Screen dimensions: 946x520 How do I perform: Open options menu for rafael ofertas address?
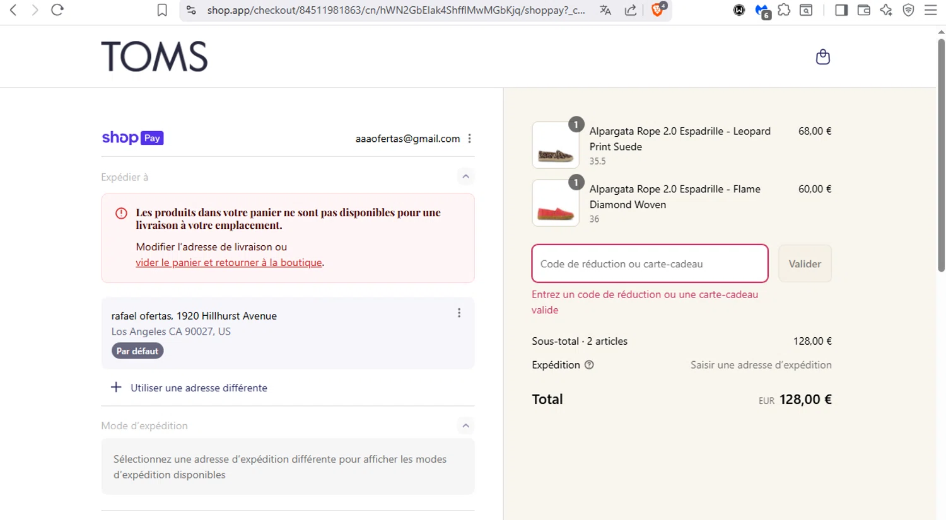[x=459, y=313]
